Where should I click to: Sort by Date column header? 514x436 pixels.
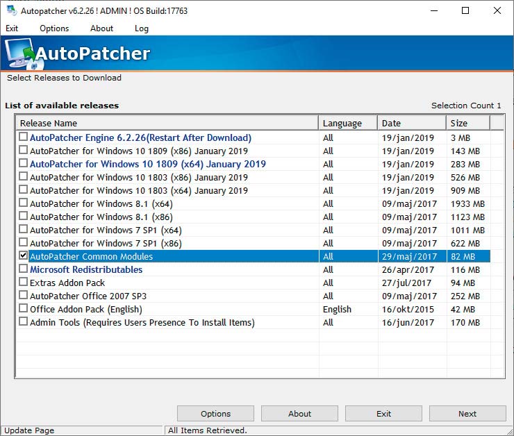412,123
